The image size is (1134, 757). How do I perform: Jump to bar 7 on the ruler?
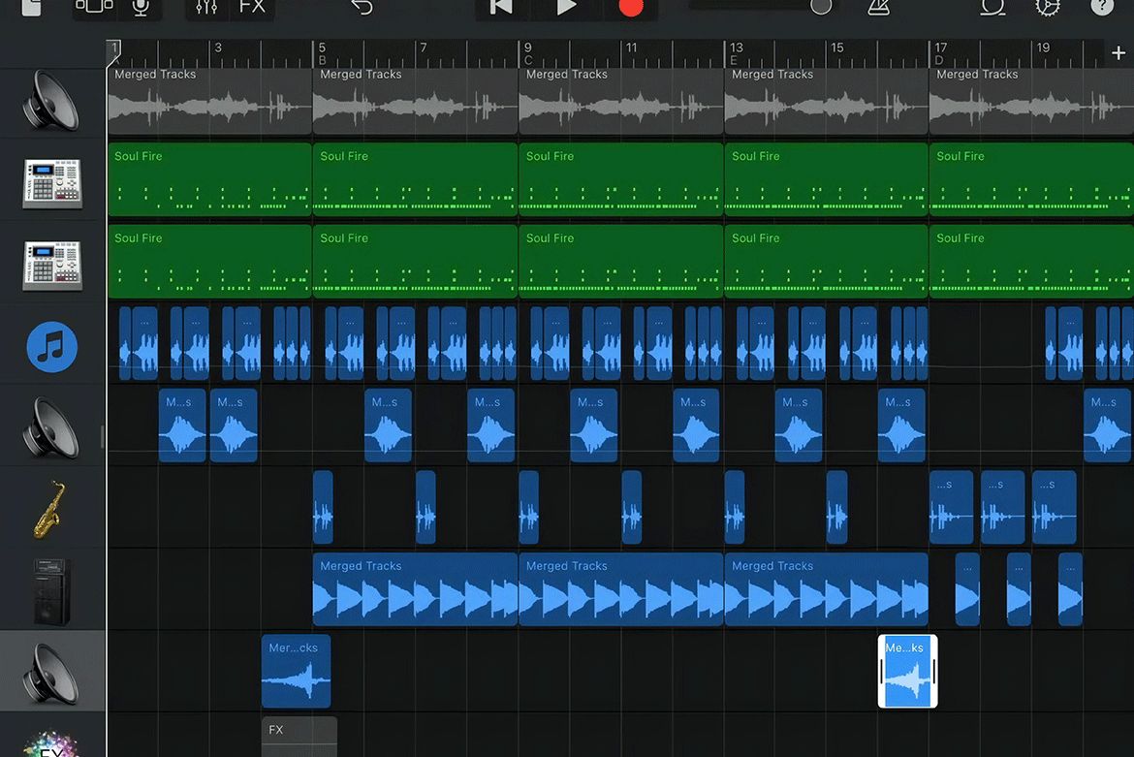click(424, 47)
